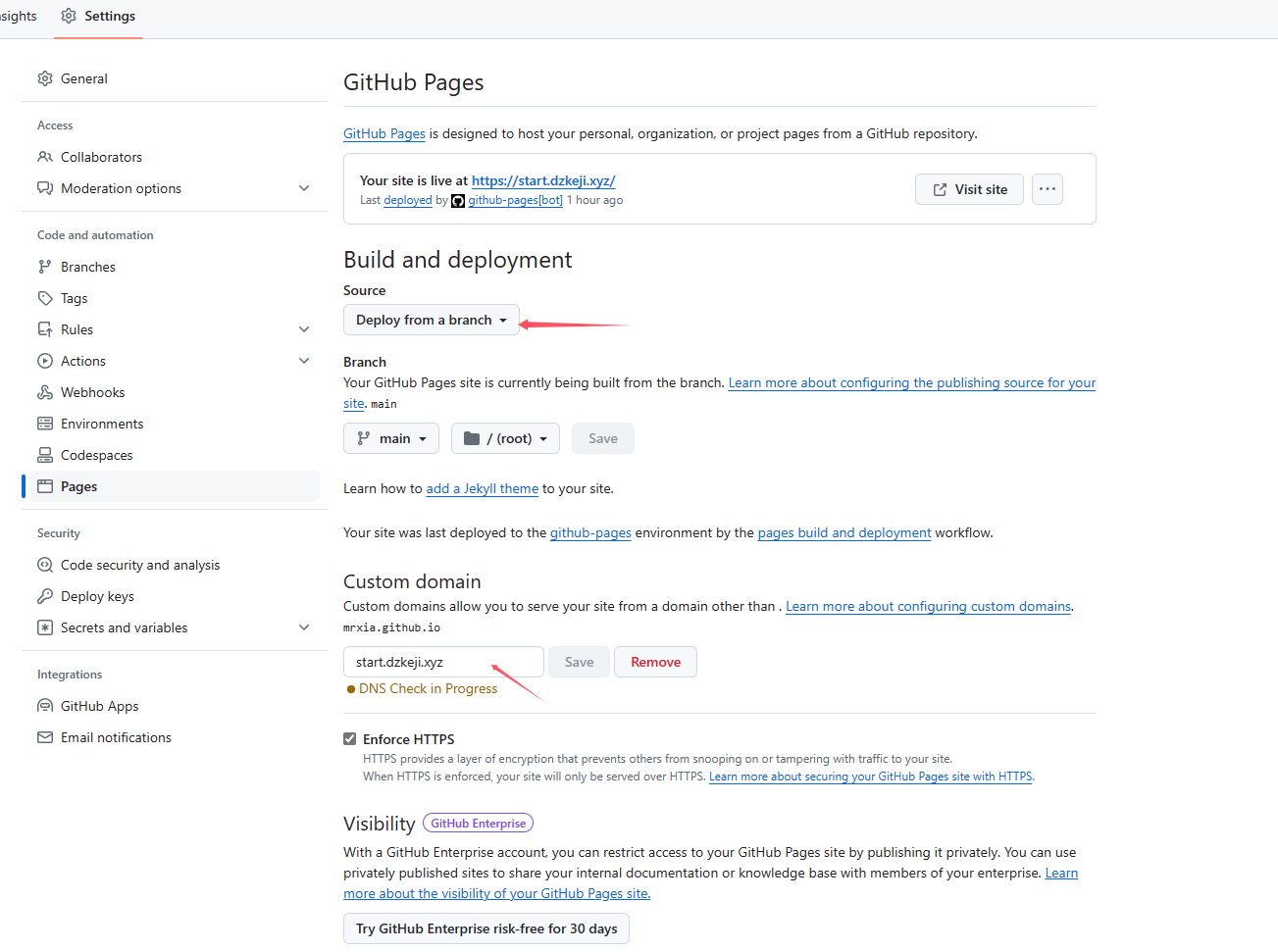Click the Branches git-branch icon

(x=45, y=267)
